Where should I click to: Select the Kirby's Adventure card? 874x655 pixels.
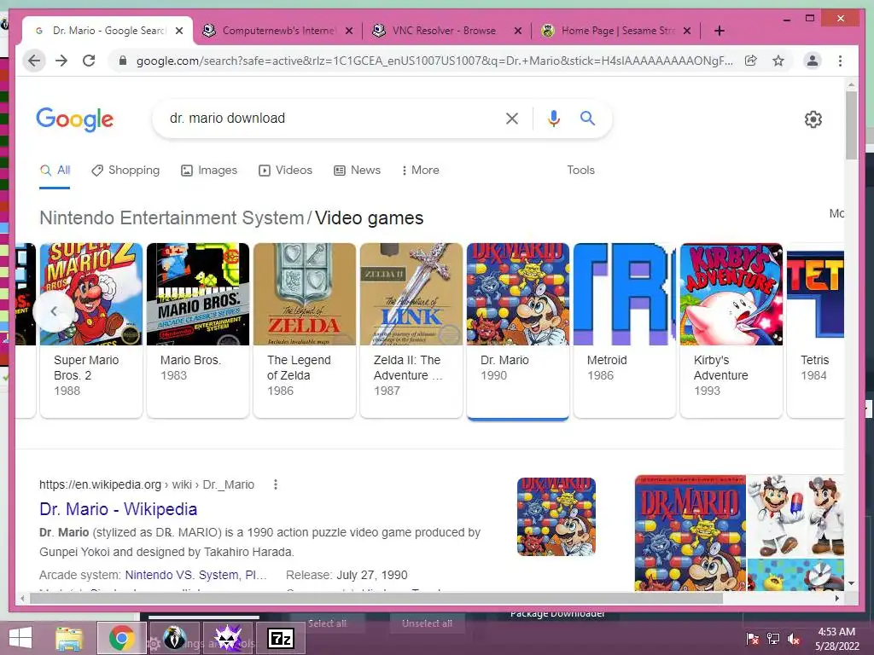[731, 330]
